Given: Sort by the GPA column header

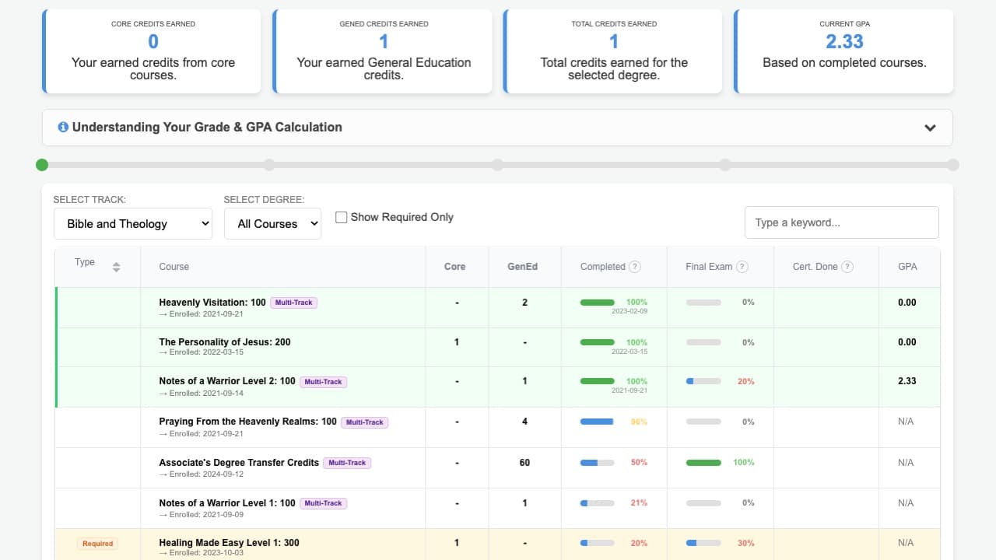Looking at the screenshot, I should [x=907, y=267].
